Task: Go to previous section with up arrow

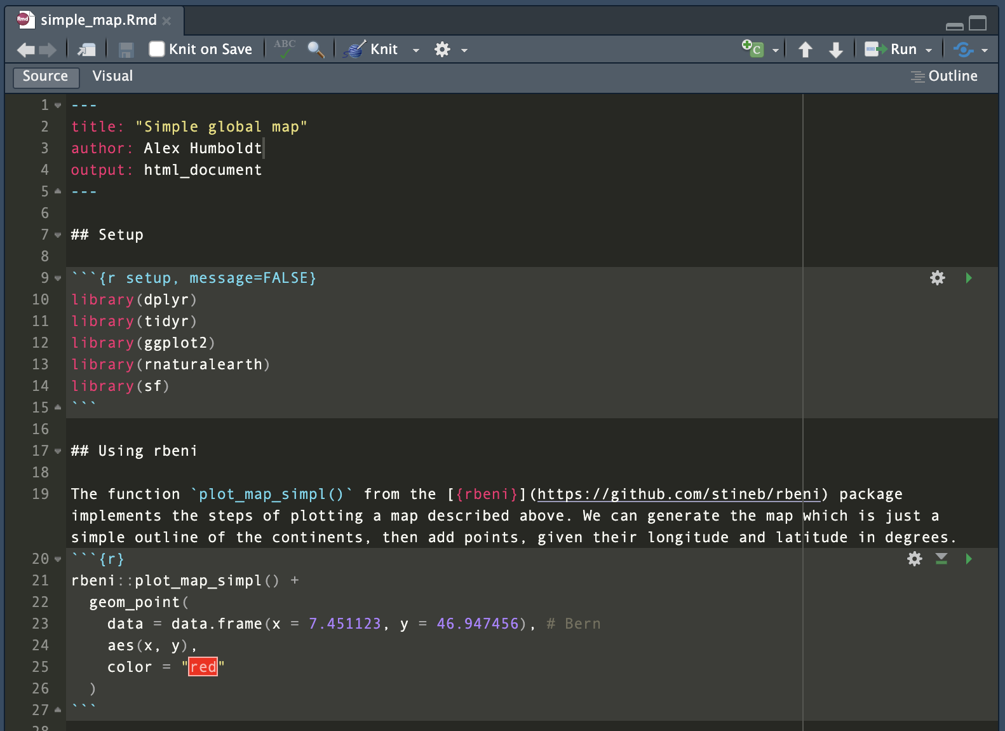Action: pyautogui.click(x=806, y=50)
